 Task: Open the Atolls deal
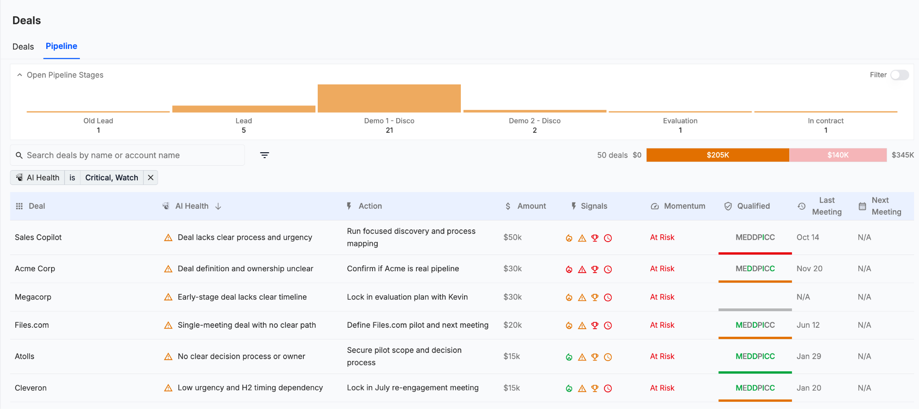tap(25, 356)
